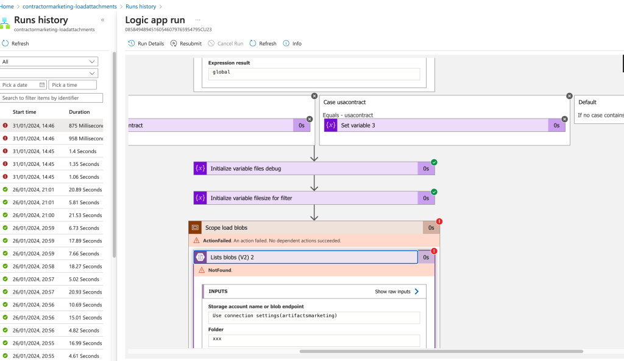This screenshot has width=624, height=361.
Task: Click the Resubmit icon button
Action: (x=174, y=43)
